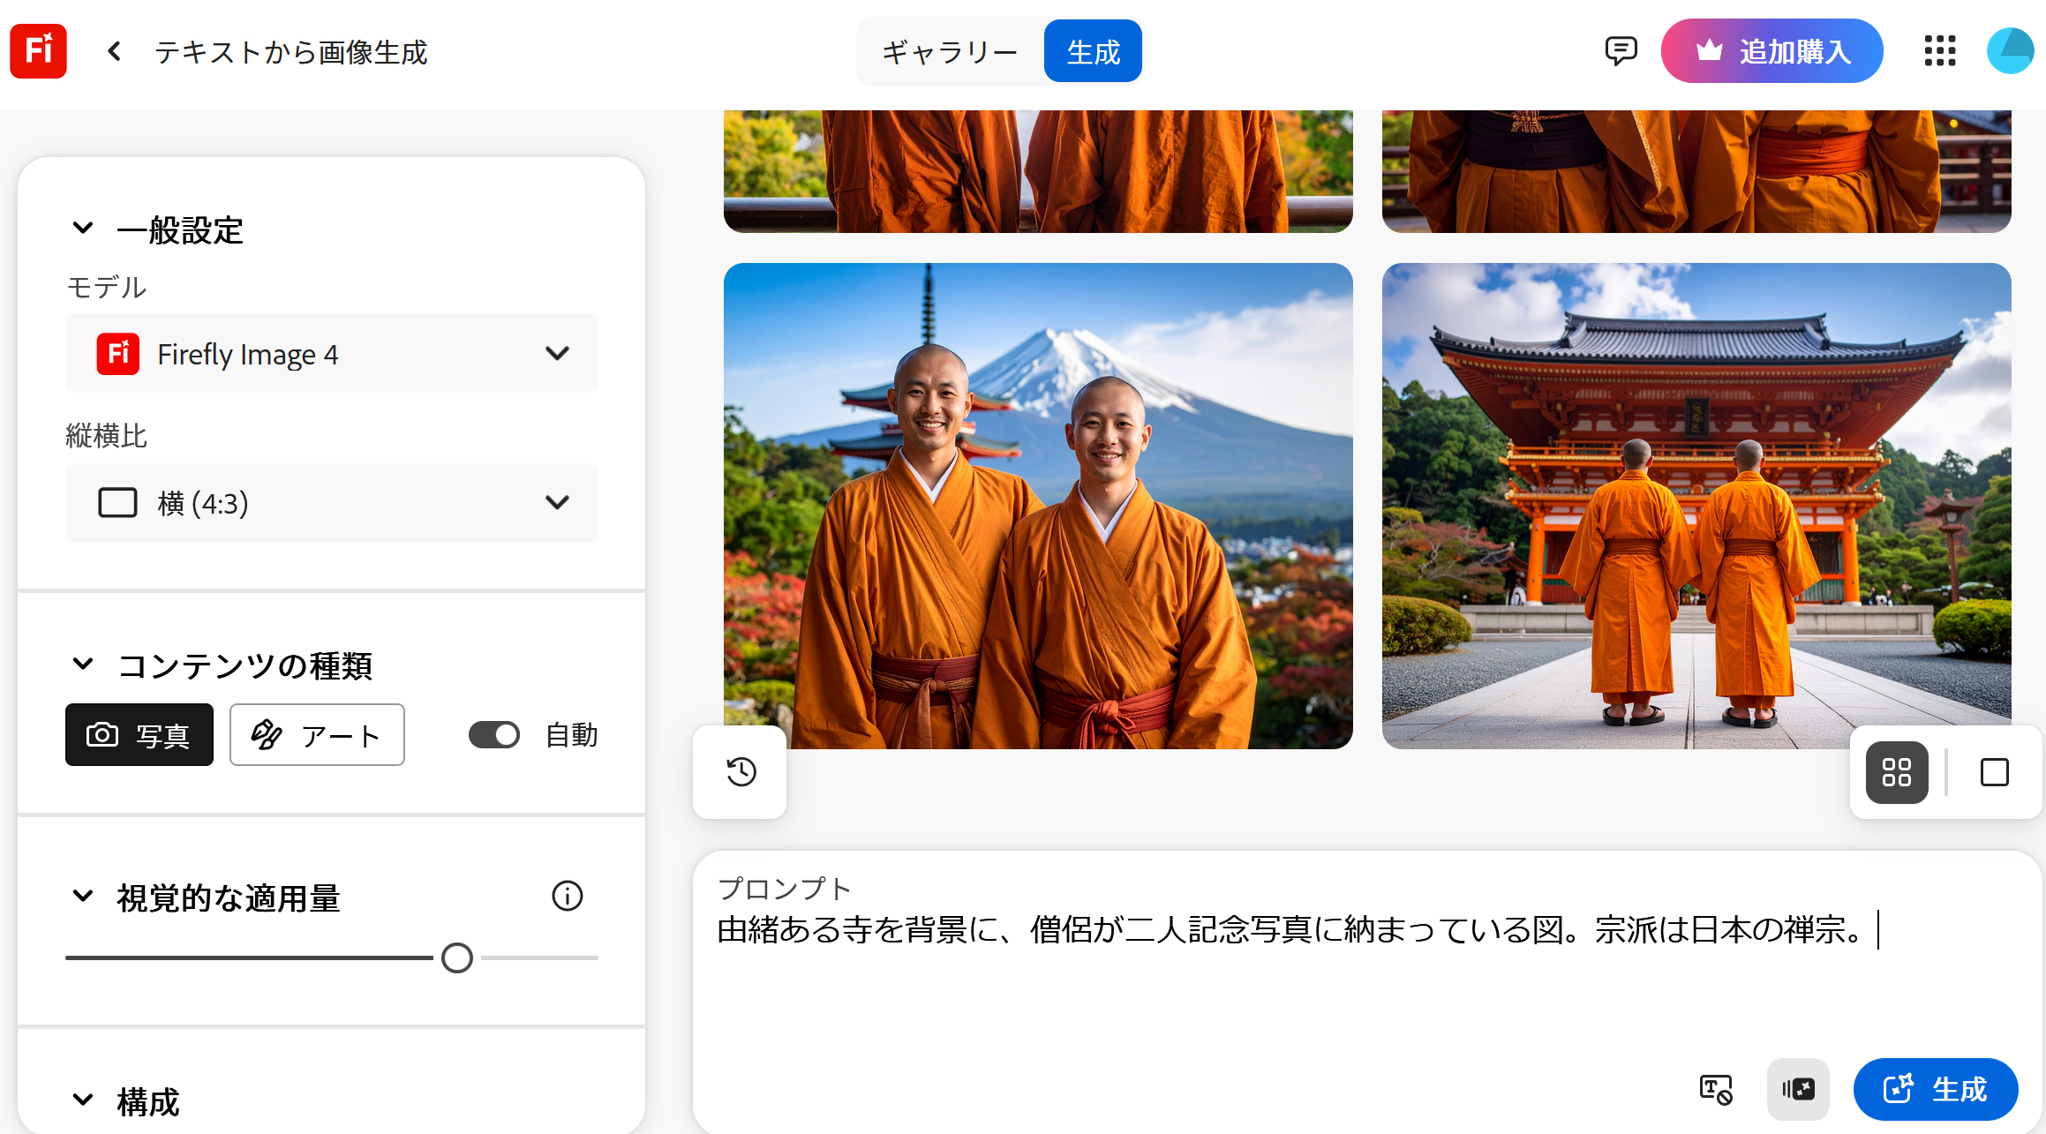
Task: Click the prompt text exclusion icon
Action: pyautogui.click(x=1716, y=1089)
